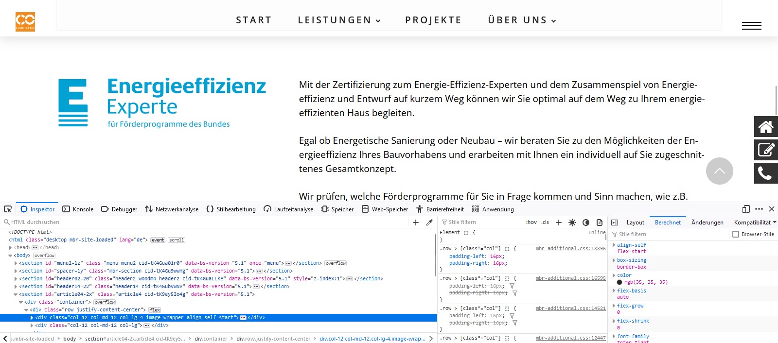Open the Laufzeitanalyse tab
This screenshot has width=778, height=343.
coord(288,209)
